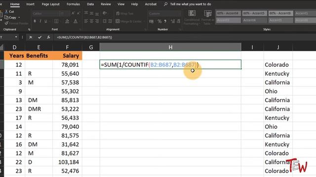
Task: Click the Align Right icon
Action: pyautogui.click(x=97, y=21)
